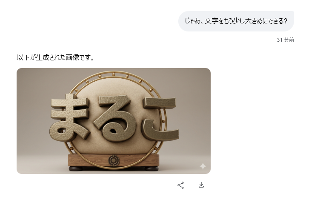323x202 pixels.
Task: Click the circular emblem on the wooden base
Action: [x=114, y=160]
